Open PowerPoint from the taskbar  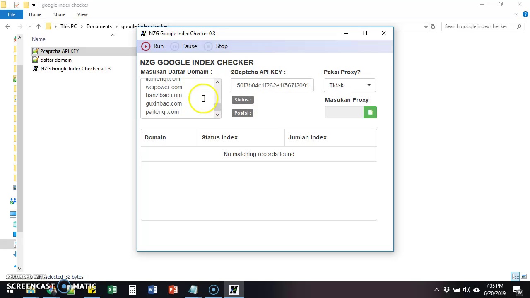173,290
